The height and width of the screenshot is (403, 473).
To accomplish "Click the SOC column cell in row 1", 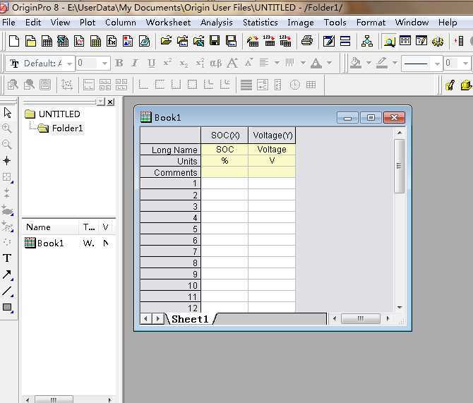I will pyautogui.click(x=224, y=184).
